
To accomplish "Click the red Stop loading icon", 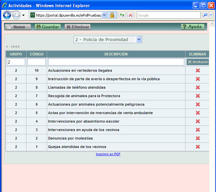I will 131,15.
